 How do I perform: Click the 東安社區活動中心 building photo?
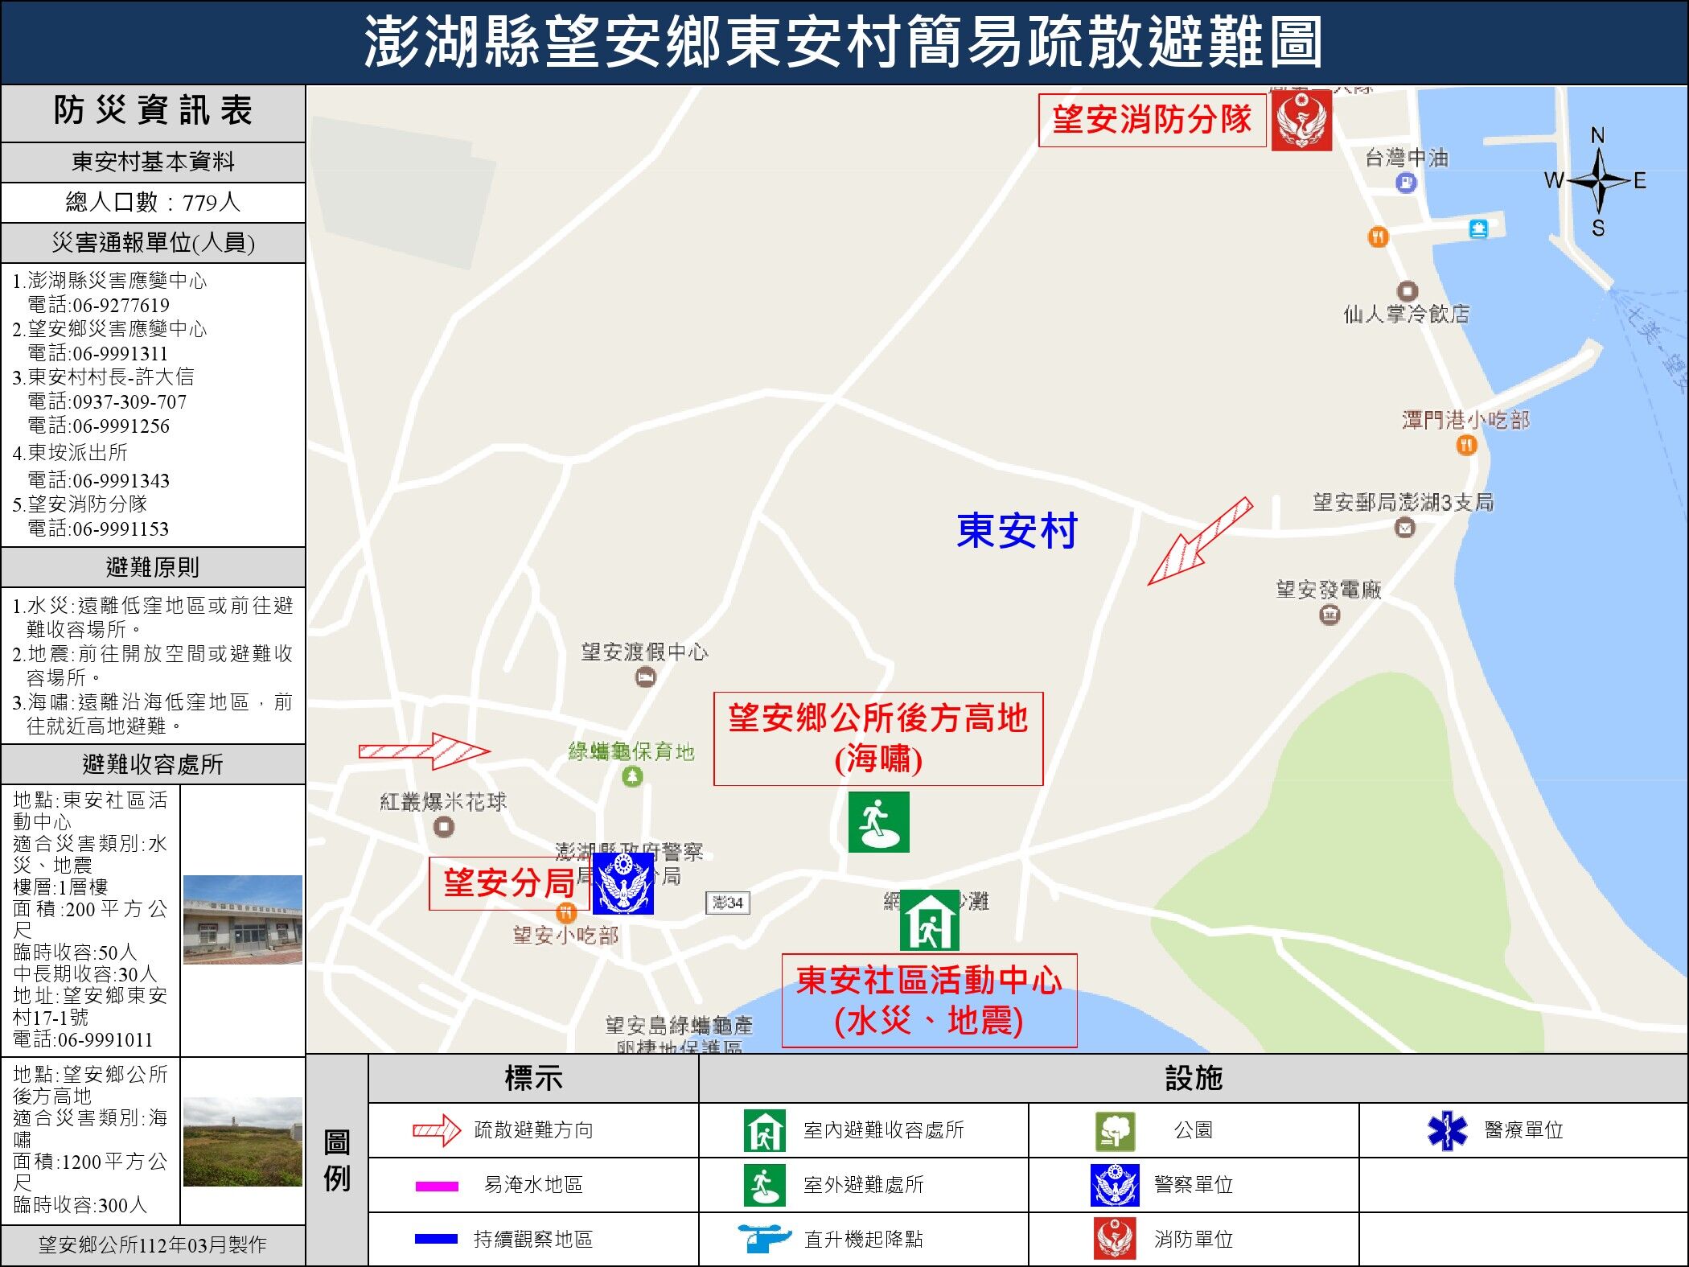pos(242,919)
